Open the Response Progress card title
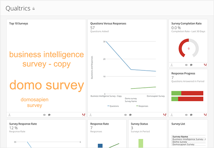This screenshot has width=214, height=148. pyautogui.click(x=183, y=73)
